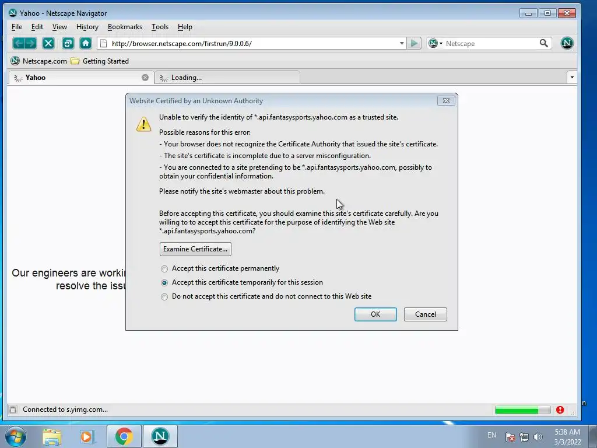597x448 pixels.
Task: Click the Back navigation arrow
Action: tap(19, 43)
